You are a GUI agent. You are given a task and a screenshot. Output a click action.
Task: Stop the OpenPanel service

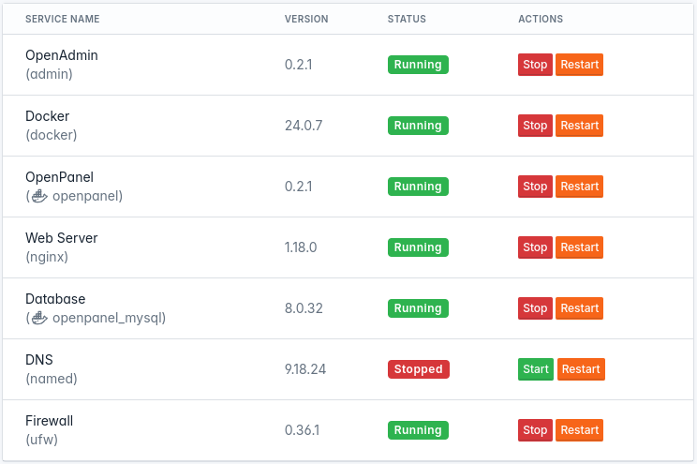pos(535,187)
